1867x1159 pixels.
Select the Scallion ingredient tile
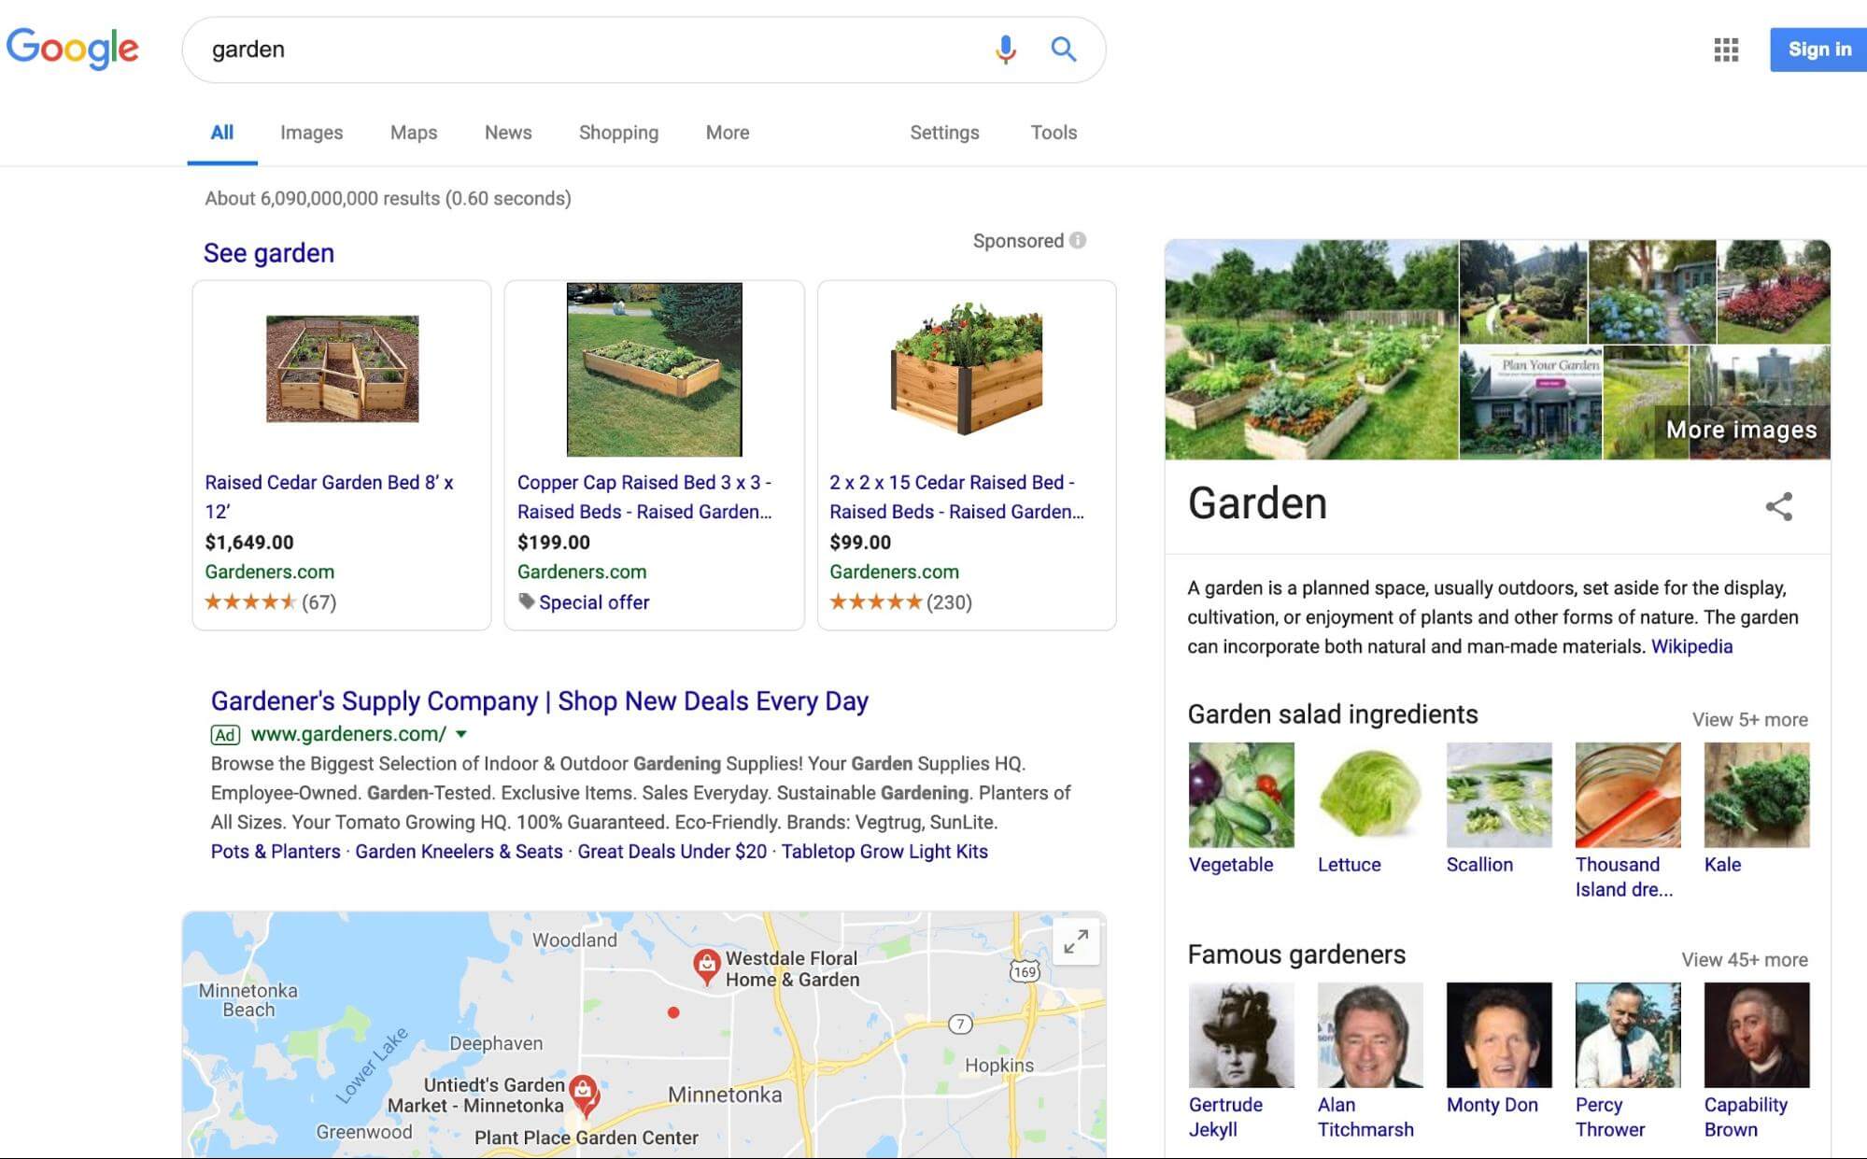click(1499, 809)
